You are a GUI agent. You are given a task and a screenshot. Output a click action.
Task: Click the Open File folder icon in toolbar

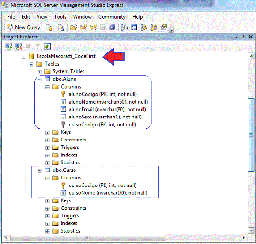pos(73,28)
